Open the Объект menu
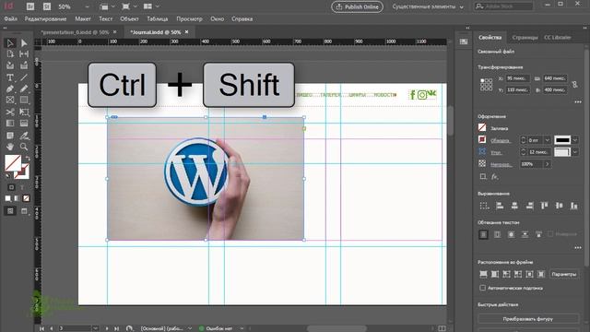 click(129, 18)
